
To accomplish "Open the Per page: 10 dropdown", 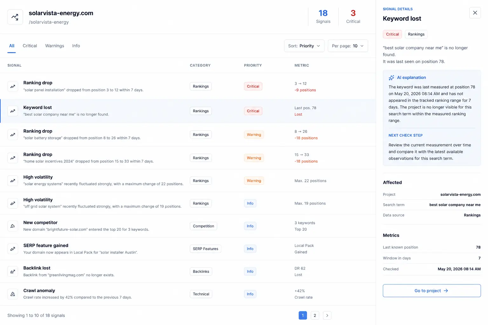I will [348, 46].
